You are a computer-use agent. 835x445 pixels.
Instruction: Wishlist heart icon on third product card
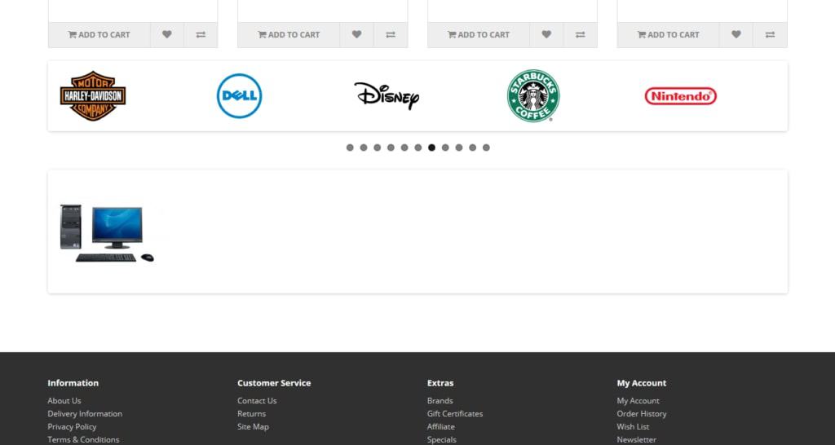(x=546, y=34)
